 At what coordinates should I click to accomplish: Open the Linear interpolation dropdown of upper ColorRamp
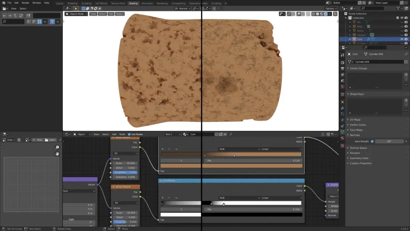pos(282,149)
